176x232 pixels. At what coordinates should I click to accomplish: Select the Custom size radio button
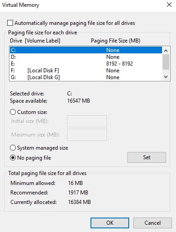[x=13, y=112]
